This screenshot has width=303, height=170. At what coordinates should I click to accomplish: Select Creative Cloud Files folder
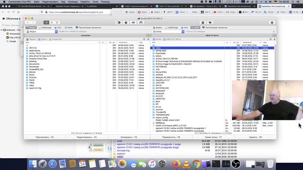point(38,59)
